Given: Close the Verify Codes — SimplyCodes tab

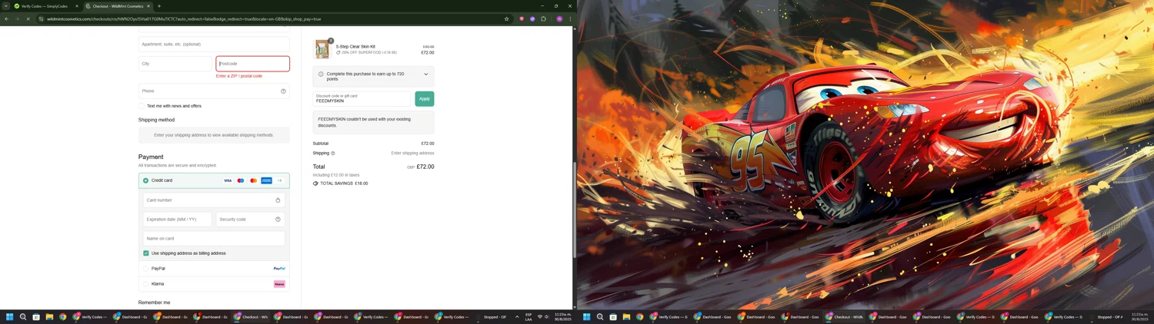Looking at the screenshot, I should pyautogui.click(x=77, y=6).
